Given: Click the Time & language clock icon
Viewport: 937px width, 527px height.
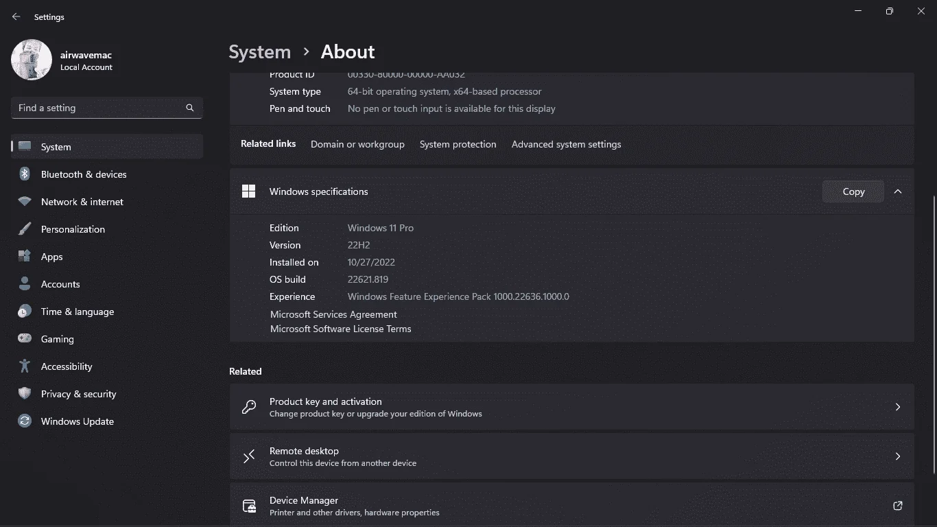Looking at the screenshot, I should (x=25, y=312).
